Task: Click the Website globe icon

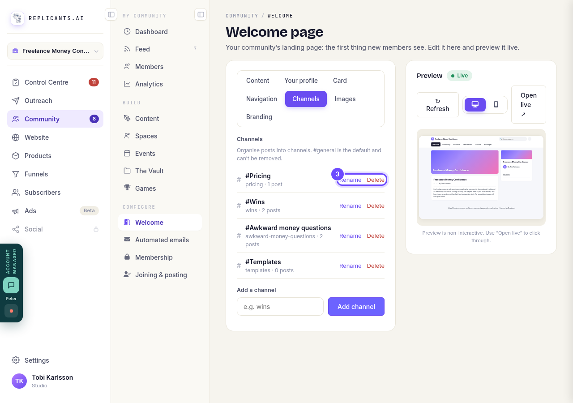Action: (16, 137)
